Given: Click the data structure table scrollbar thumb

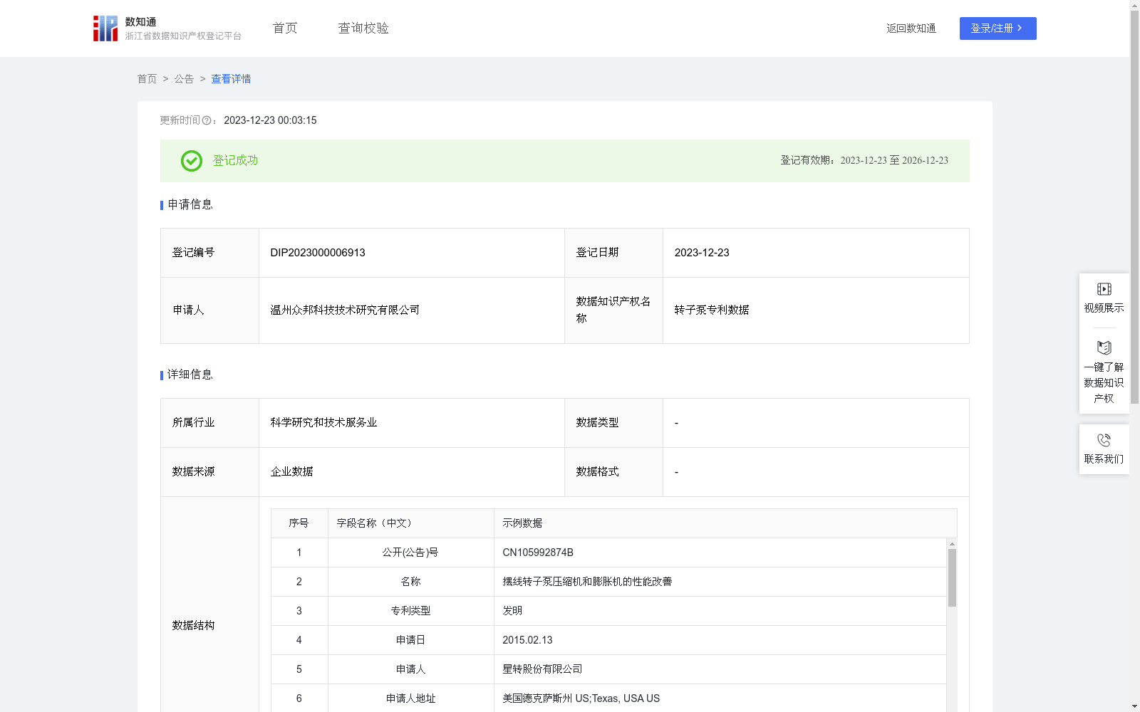Looking at the screenshot, I should 952,577.
